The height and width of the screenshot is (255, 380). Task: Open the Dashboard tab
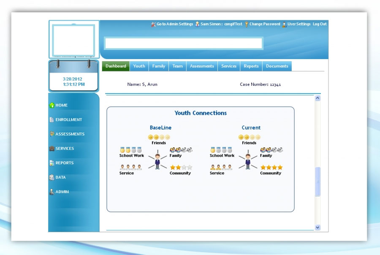(116, 66)
